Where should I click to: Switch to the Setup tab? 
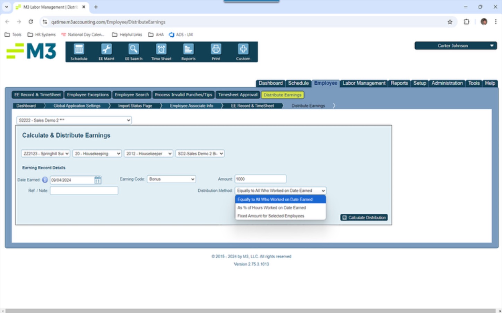[x=419, y=83]
